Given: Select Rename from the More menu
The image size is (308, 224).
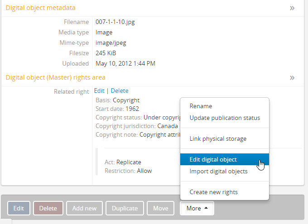Looking at the screenshot, I should 201,106.
